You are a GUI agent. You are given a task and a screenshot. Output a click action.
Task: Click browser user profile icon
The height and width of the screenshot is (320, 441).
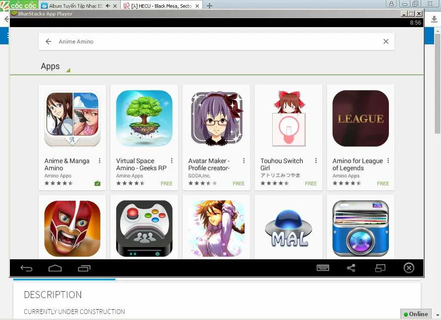(391, 3)
